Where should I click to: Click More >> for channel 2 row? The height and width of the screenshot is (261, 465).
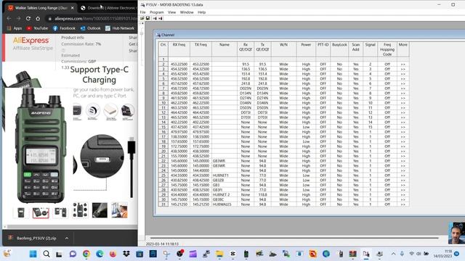[x=403, y=65]
